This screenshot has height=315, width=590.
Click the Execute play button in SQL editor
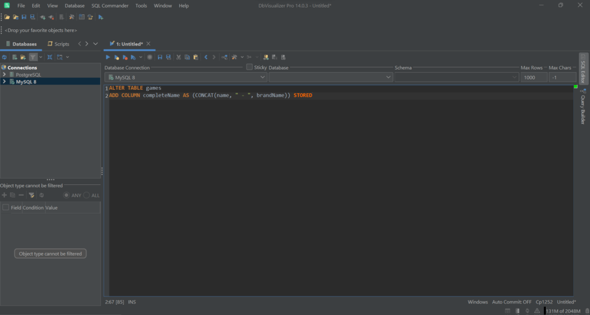(x=108, y=57)
